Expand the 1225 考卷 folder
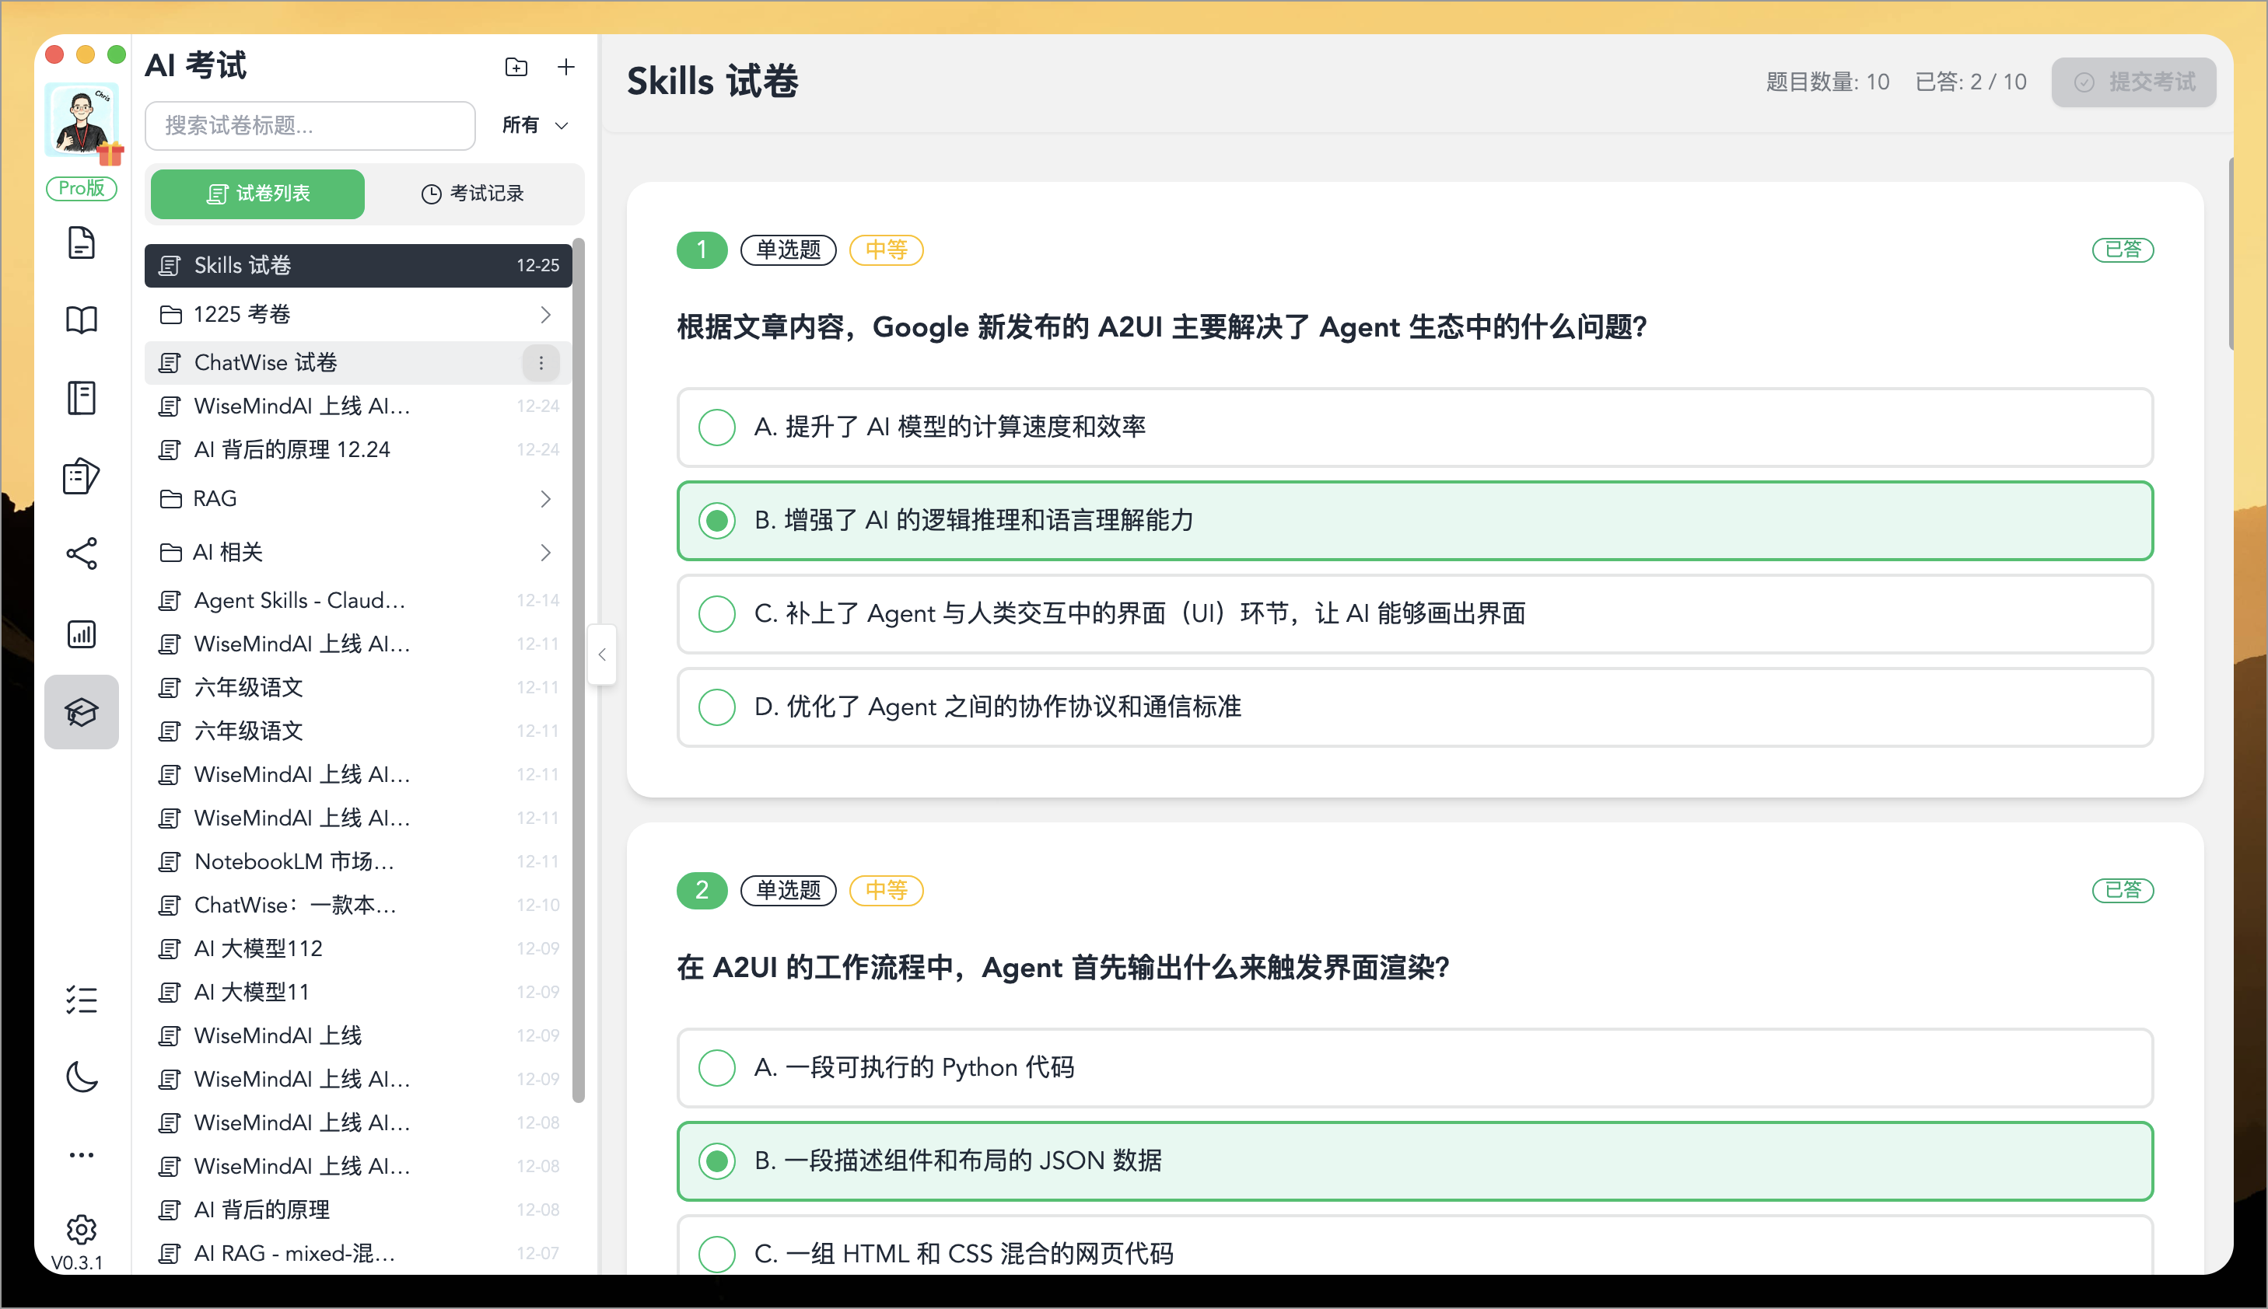 coord(358,315)
